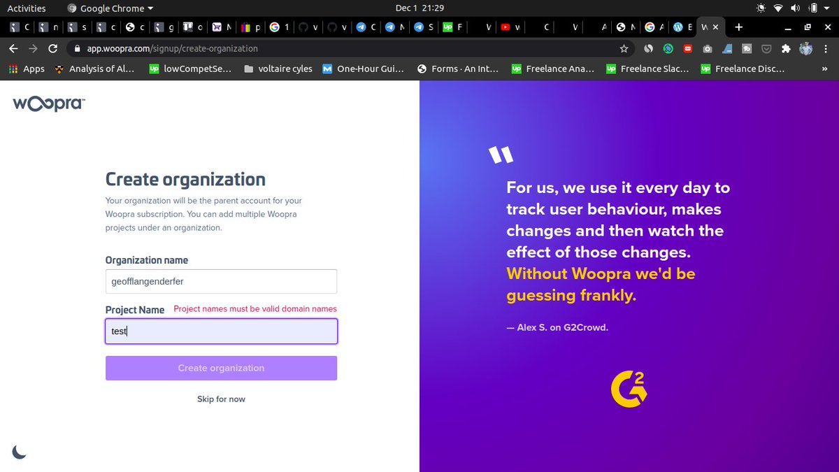Open the 'Freelance Ana...' bookmark
This screenshot has height=472, width=839.
pyautogui.click(x=553, y=69)
